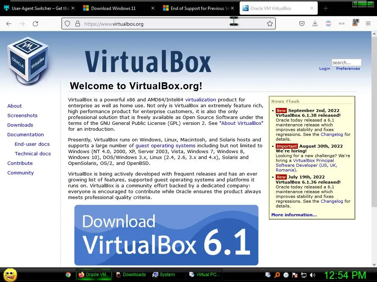Open System window from taskbar
377x282 pixels.
168,275
